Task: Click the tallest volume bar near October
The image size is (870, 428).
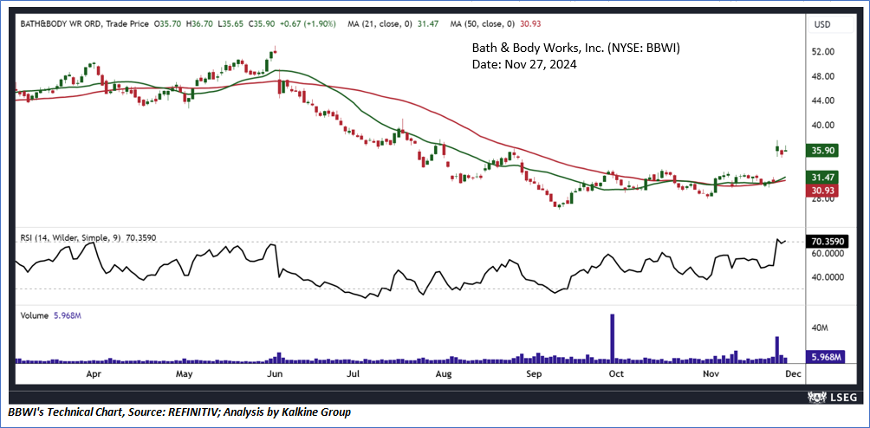Action: tap(613, 339)
